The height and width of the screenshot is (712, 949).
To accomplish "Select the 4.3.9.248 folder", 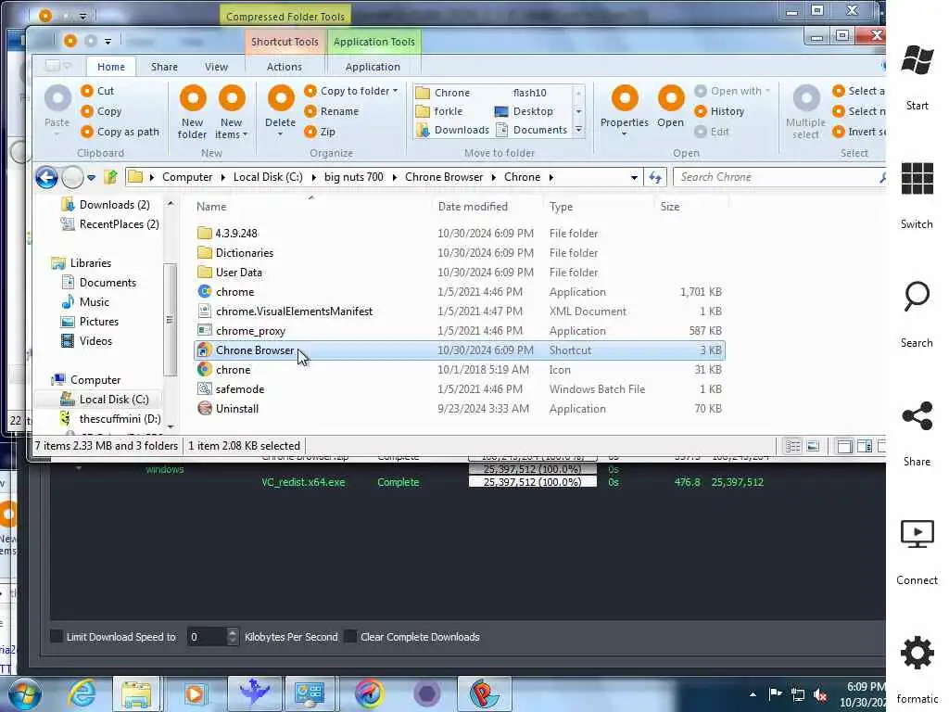I will (459, 233).
